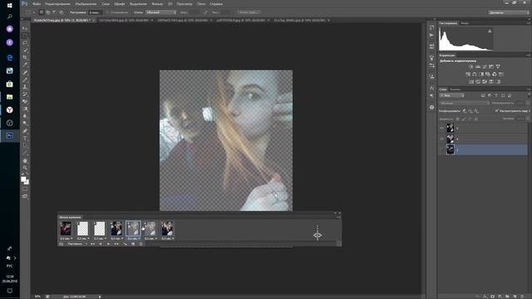Image resolution: width=532 pixels, height=299 pixels.
Task: Toggle unify layer position
Action: 465,110
